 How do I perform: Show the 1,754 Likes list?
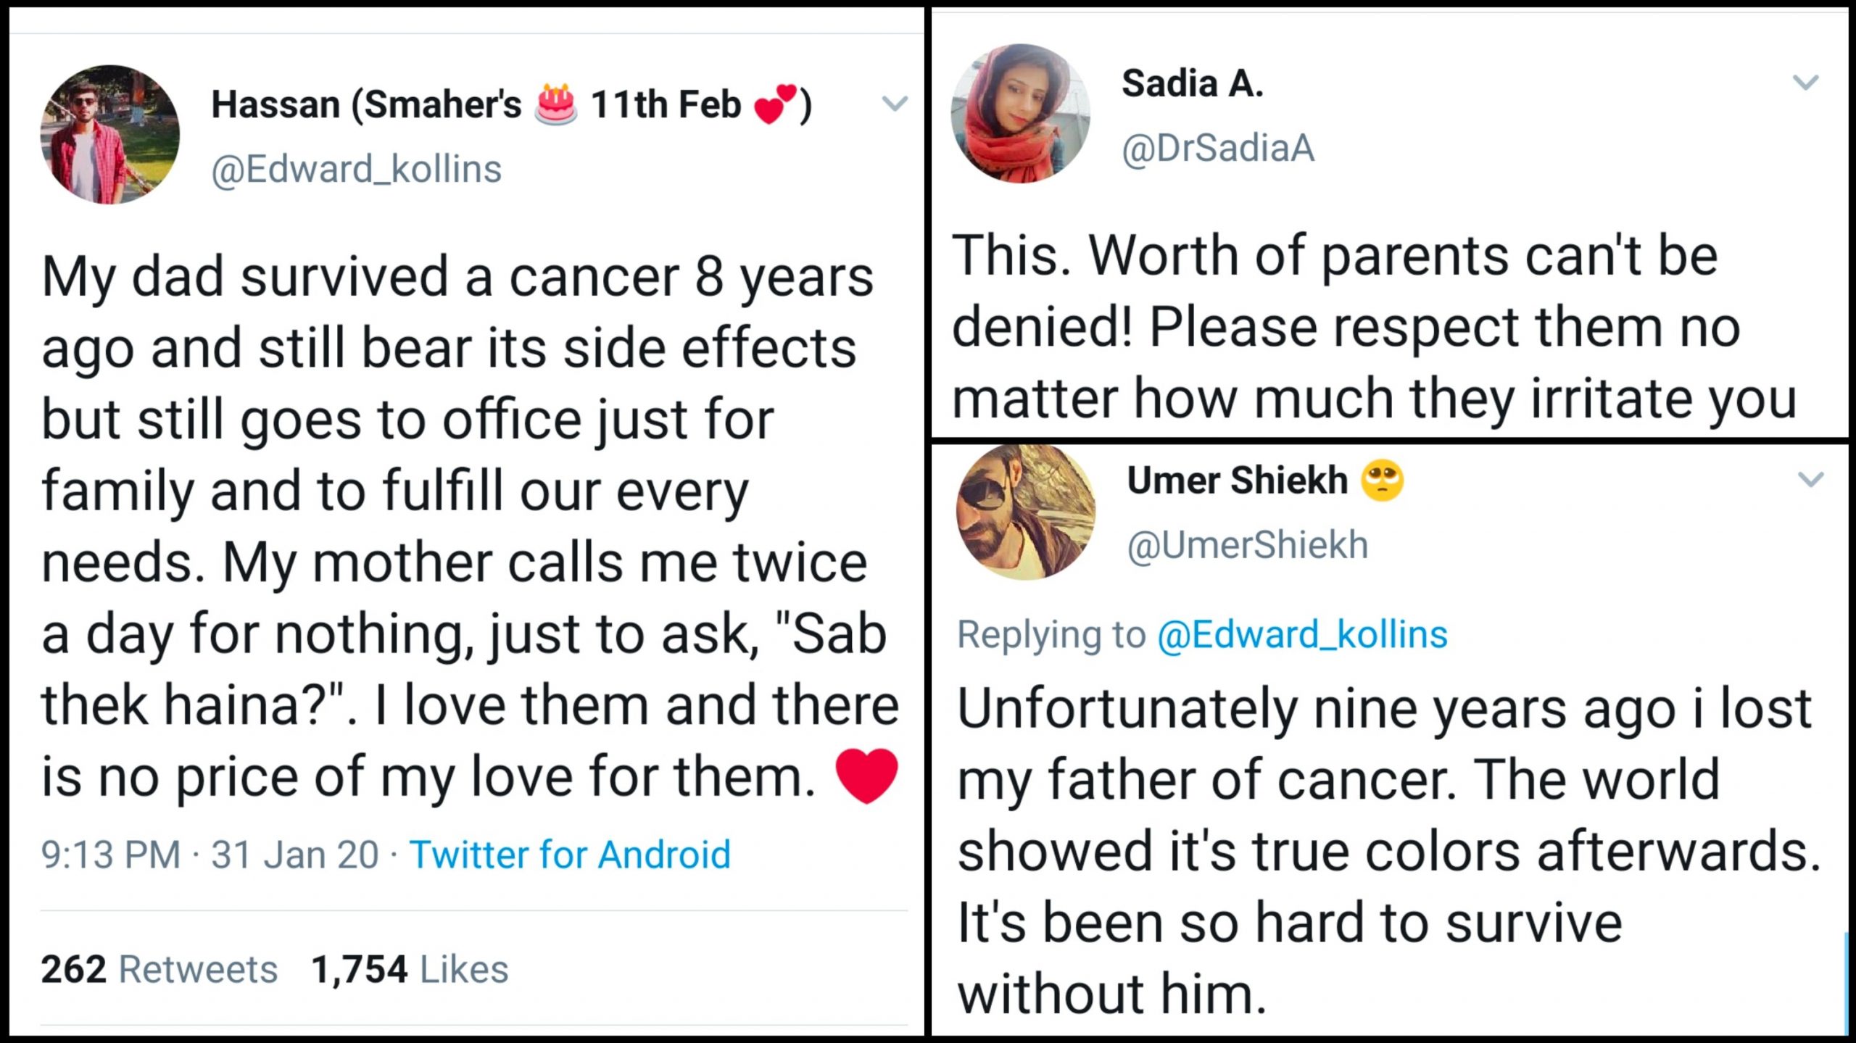pos(410,969)
